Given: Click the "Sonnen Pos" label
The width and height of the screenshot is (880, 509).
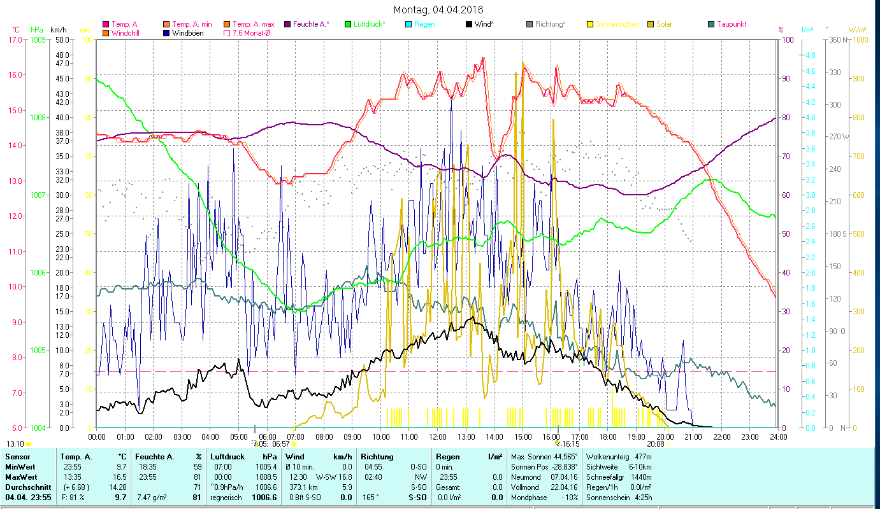Looking at the screenshot, I should point(530,466).
